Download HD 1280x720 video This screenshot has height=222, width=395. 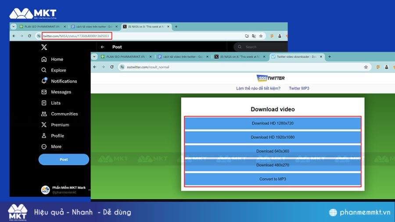click(273, 123)
